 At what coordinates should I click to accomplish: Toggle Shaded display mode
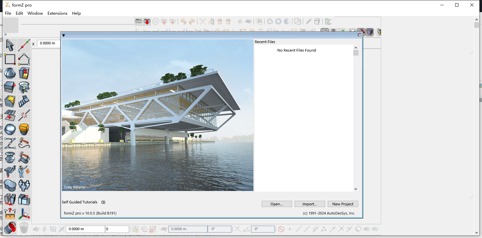[x=278, y=21]
